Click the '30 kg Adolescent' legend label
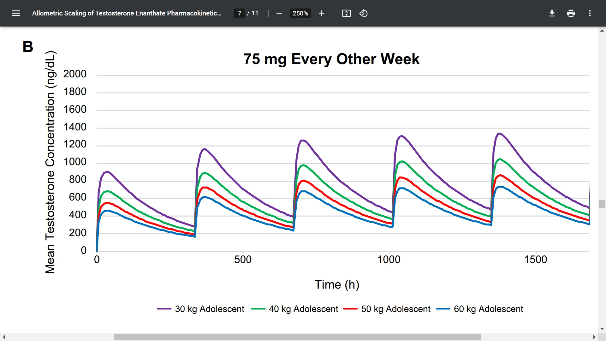 coord(210,309)
